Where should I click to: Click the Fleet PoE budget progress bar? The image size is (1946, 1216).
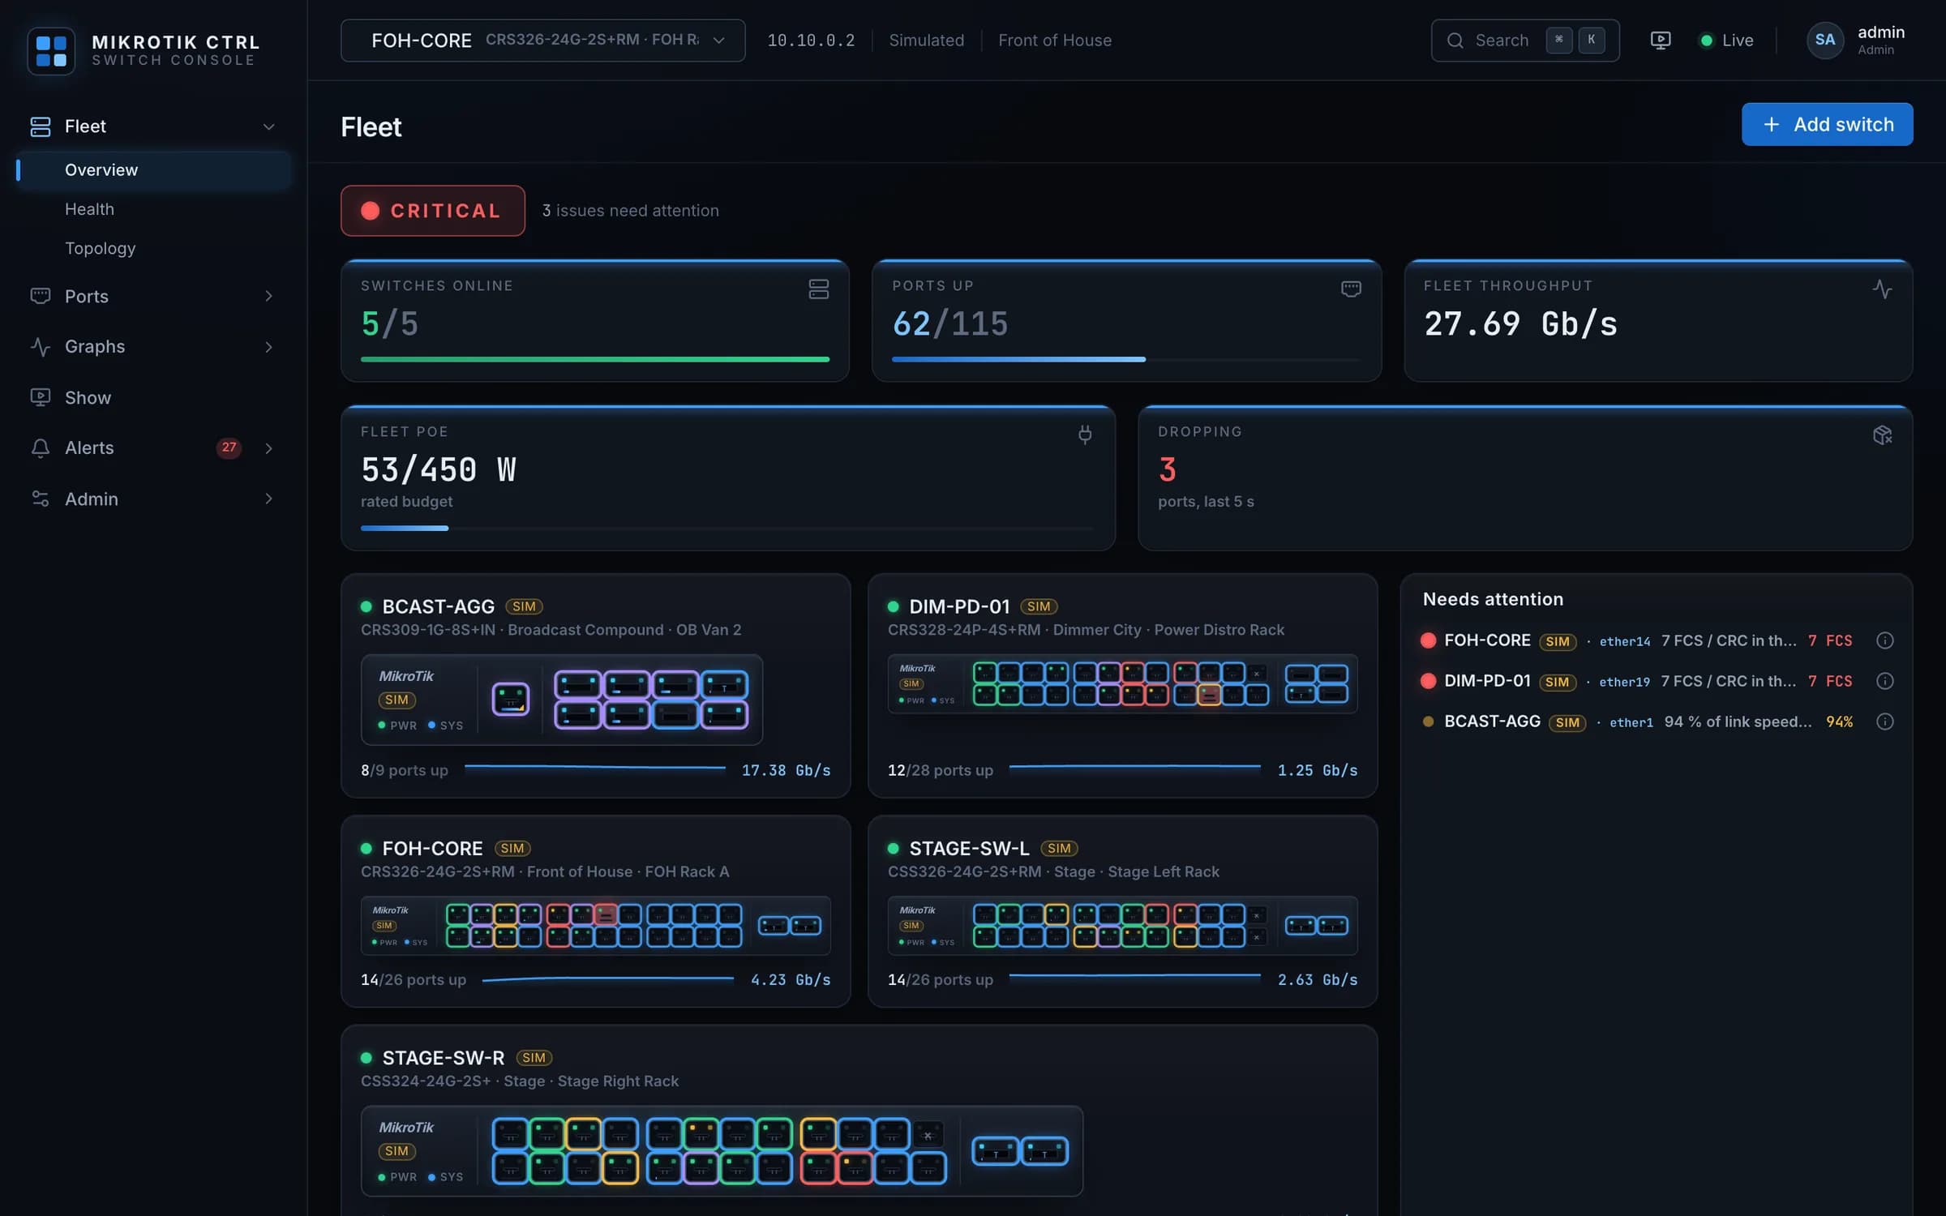tap(727, 528)
